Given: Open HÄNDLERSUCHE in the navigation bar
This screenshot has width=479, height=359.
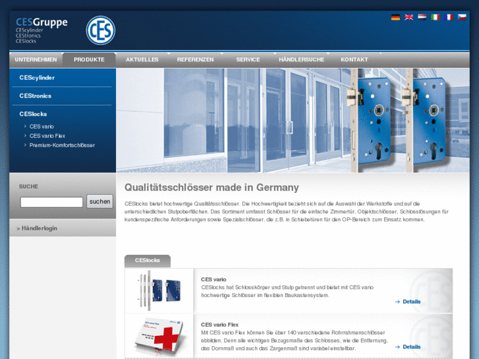Looking at the screenshot, I should tap(302, 60).
